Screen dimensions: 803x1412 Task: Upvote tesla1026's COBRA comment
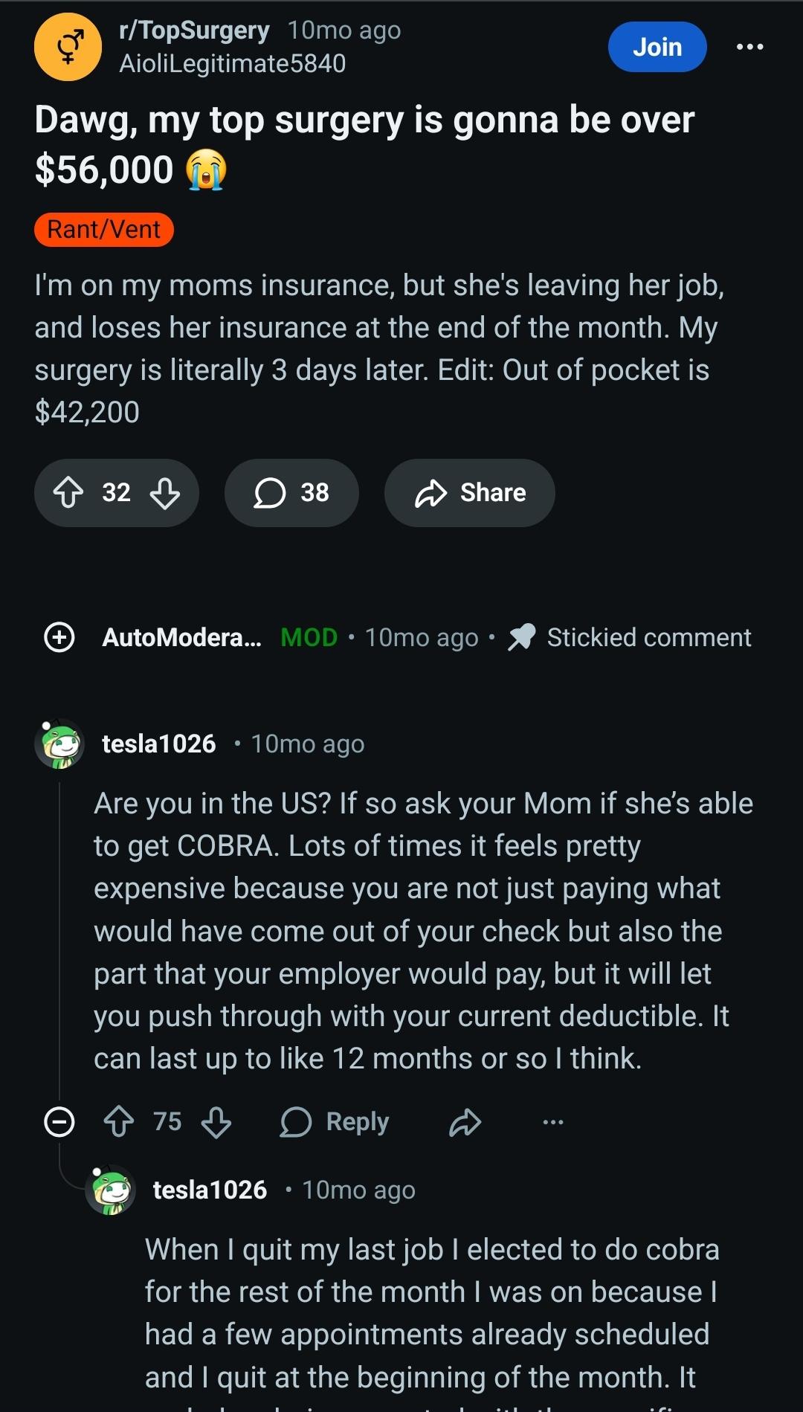coord(119,1121)
